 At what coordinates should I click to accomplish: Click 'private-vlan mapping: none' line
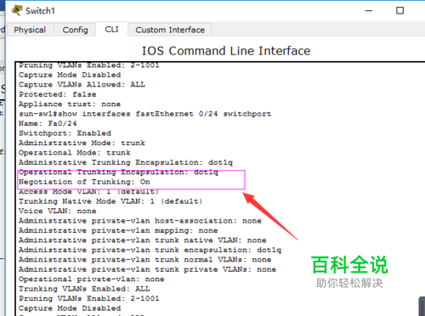(118, 230)
